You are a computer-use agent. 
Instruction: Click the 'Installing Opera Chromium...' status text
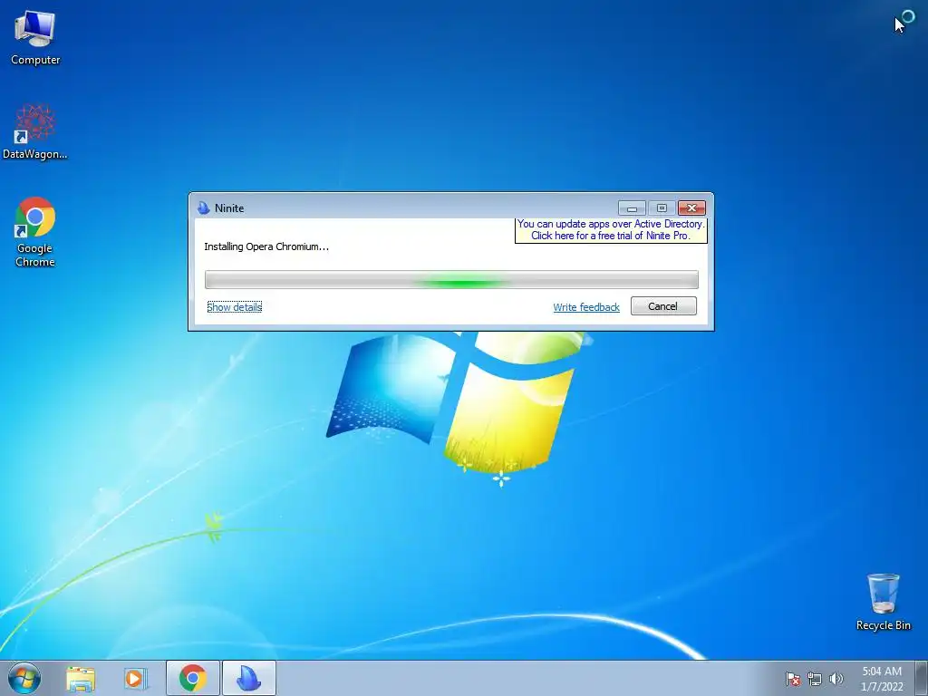266,246
